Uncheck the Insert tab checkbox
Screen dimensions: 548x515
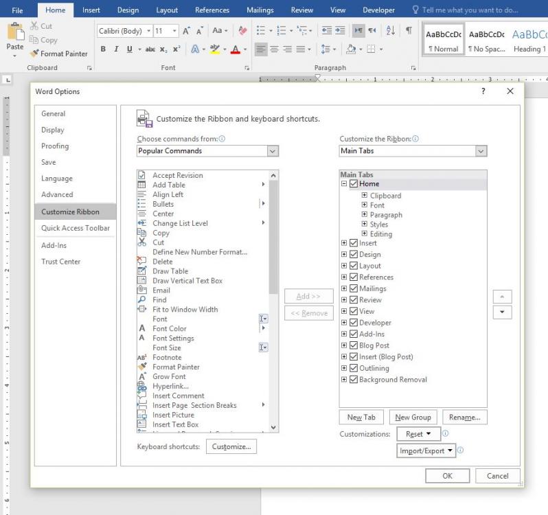tap(354, 243)
